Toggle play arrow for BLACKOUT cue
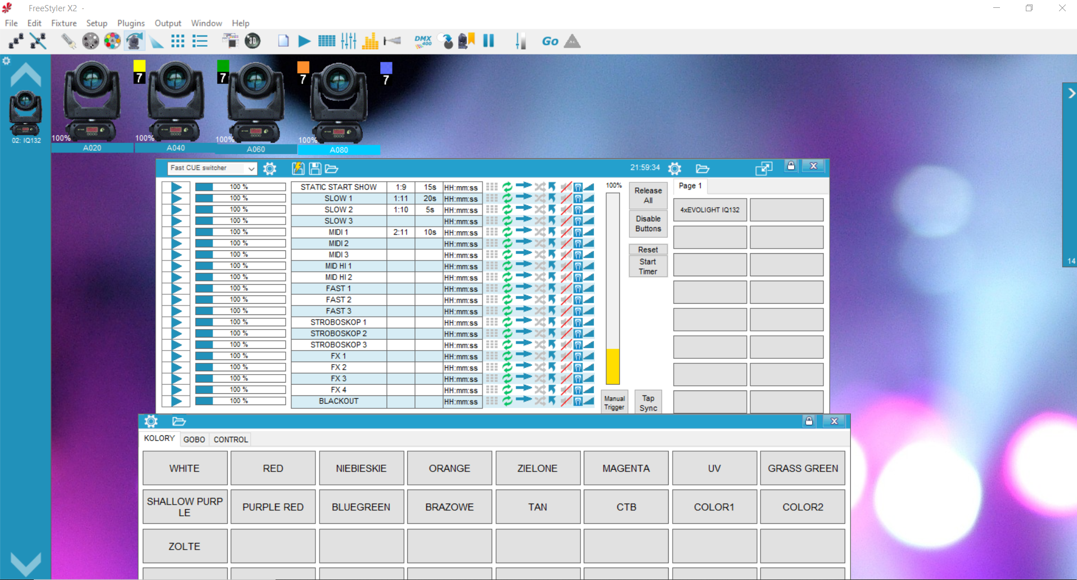Image resolution: width=1077 pixels, height=580 pixels. (177, 401)
